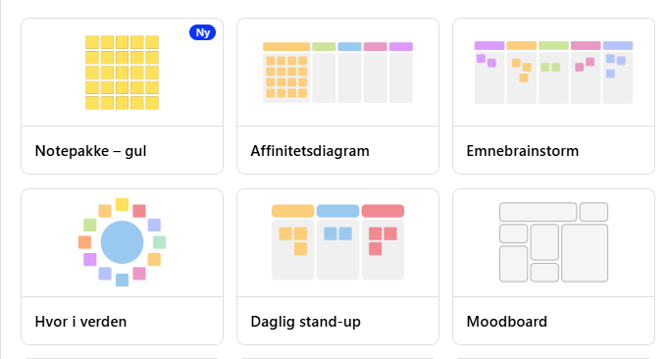Image resolution: width=669 pixels, height=359 pixels.
Task: Open the yellow sticky notes grid preview
Action: [122, 73]
